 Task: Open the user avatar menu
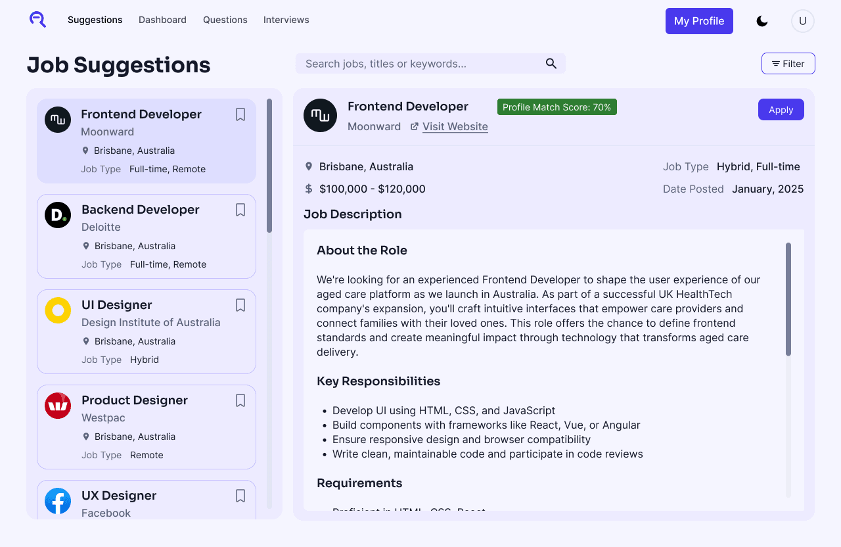pos(802,21)
